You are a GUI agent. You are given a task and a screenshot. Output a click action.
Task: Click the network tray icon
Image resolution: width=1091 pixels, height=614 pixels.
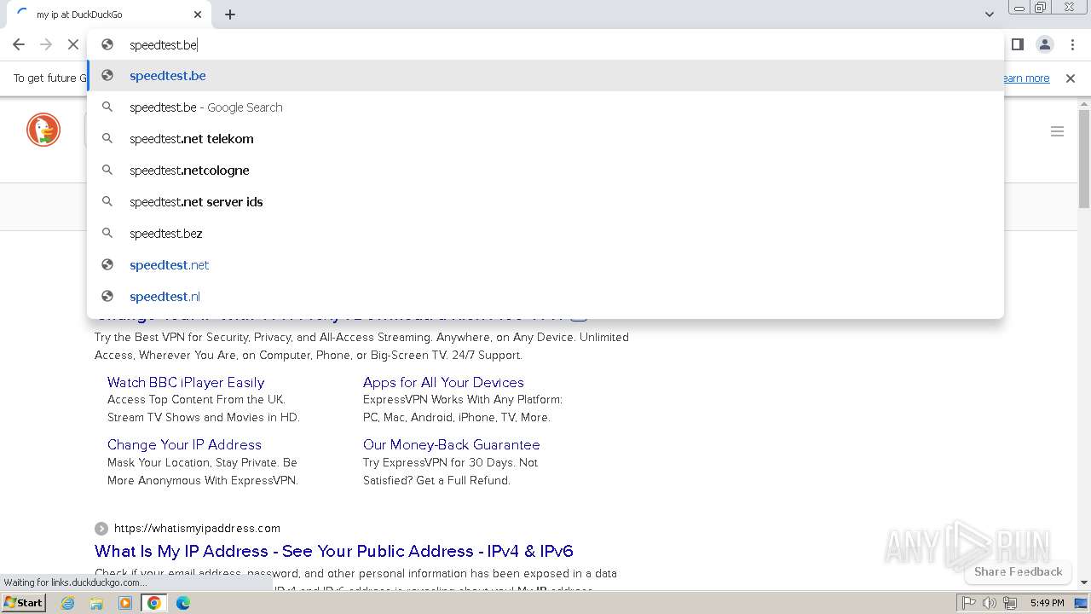(1010, 603)
